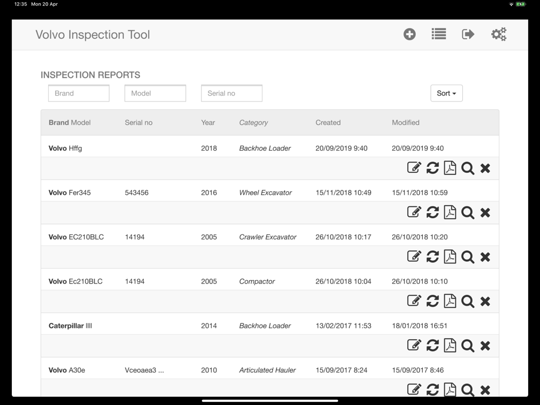This screenshot has width=540, height=405.
Task: View the Compactor report with magnifier
Action: click(468, 301)
